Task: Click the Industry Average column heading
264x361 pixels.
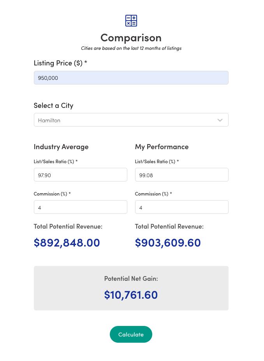Action: pos(61,146)
